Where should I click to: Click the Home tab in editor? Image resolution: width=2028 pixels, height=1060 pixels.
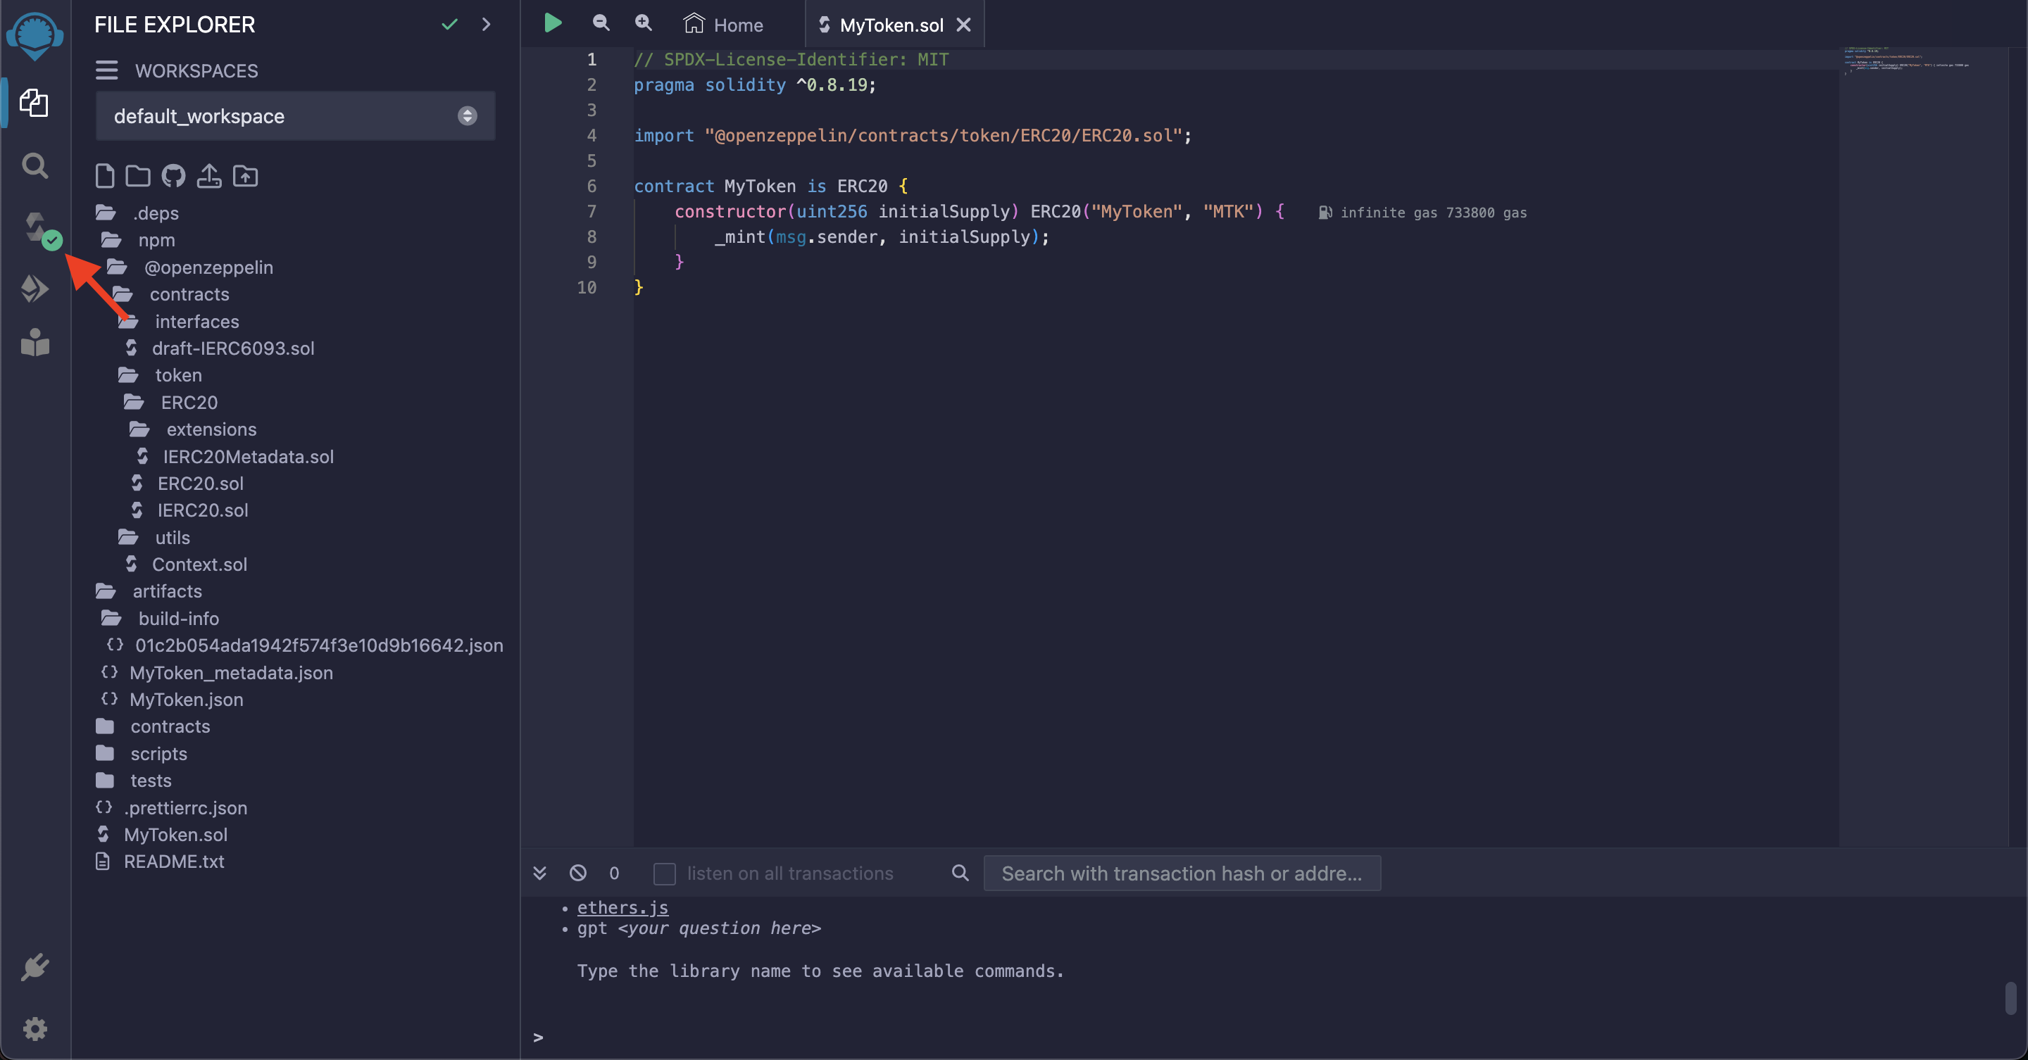coord(737,24)
